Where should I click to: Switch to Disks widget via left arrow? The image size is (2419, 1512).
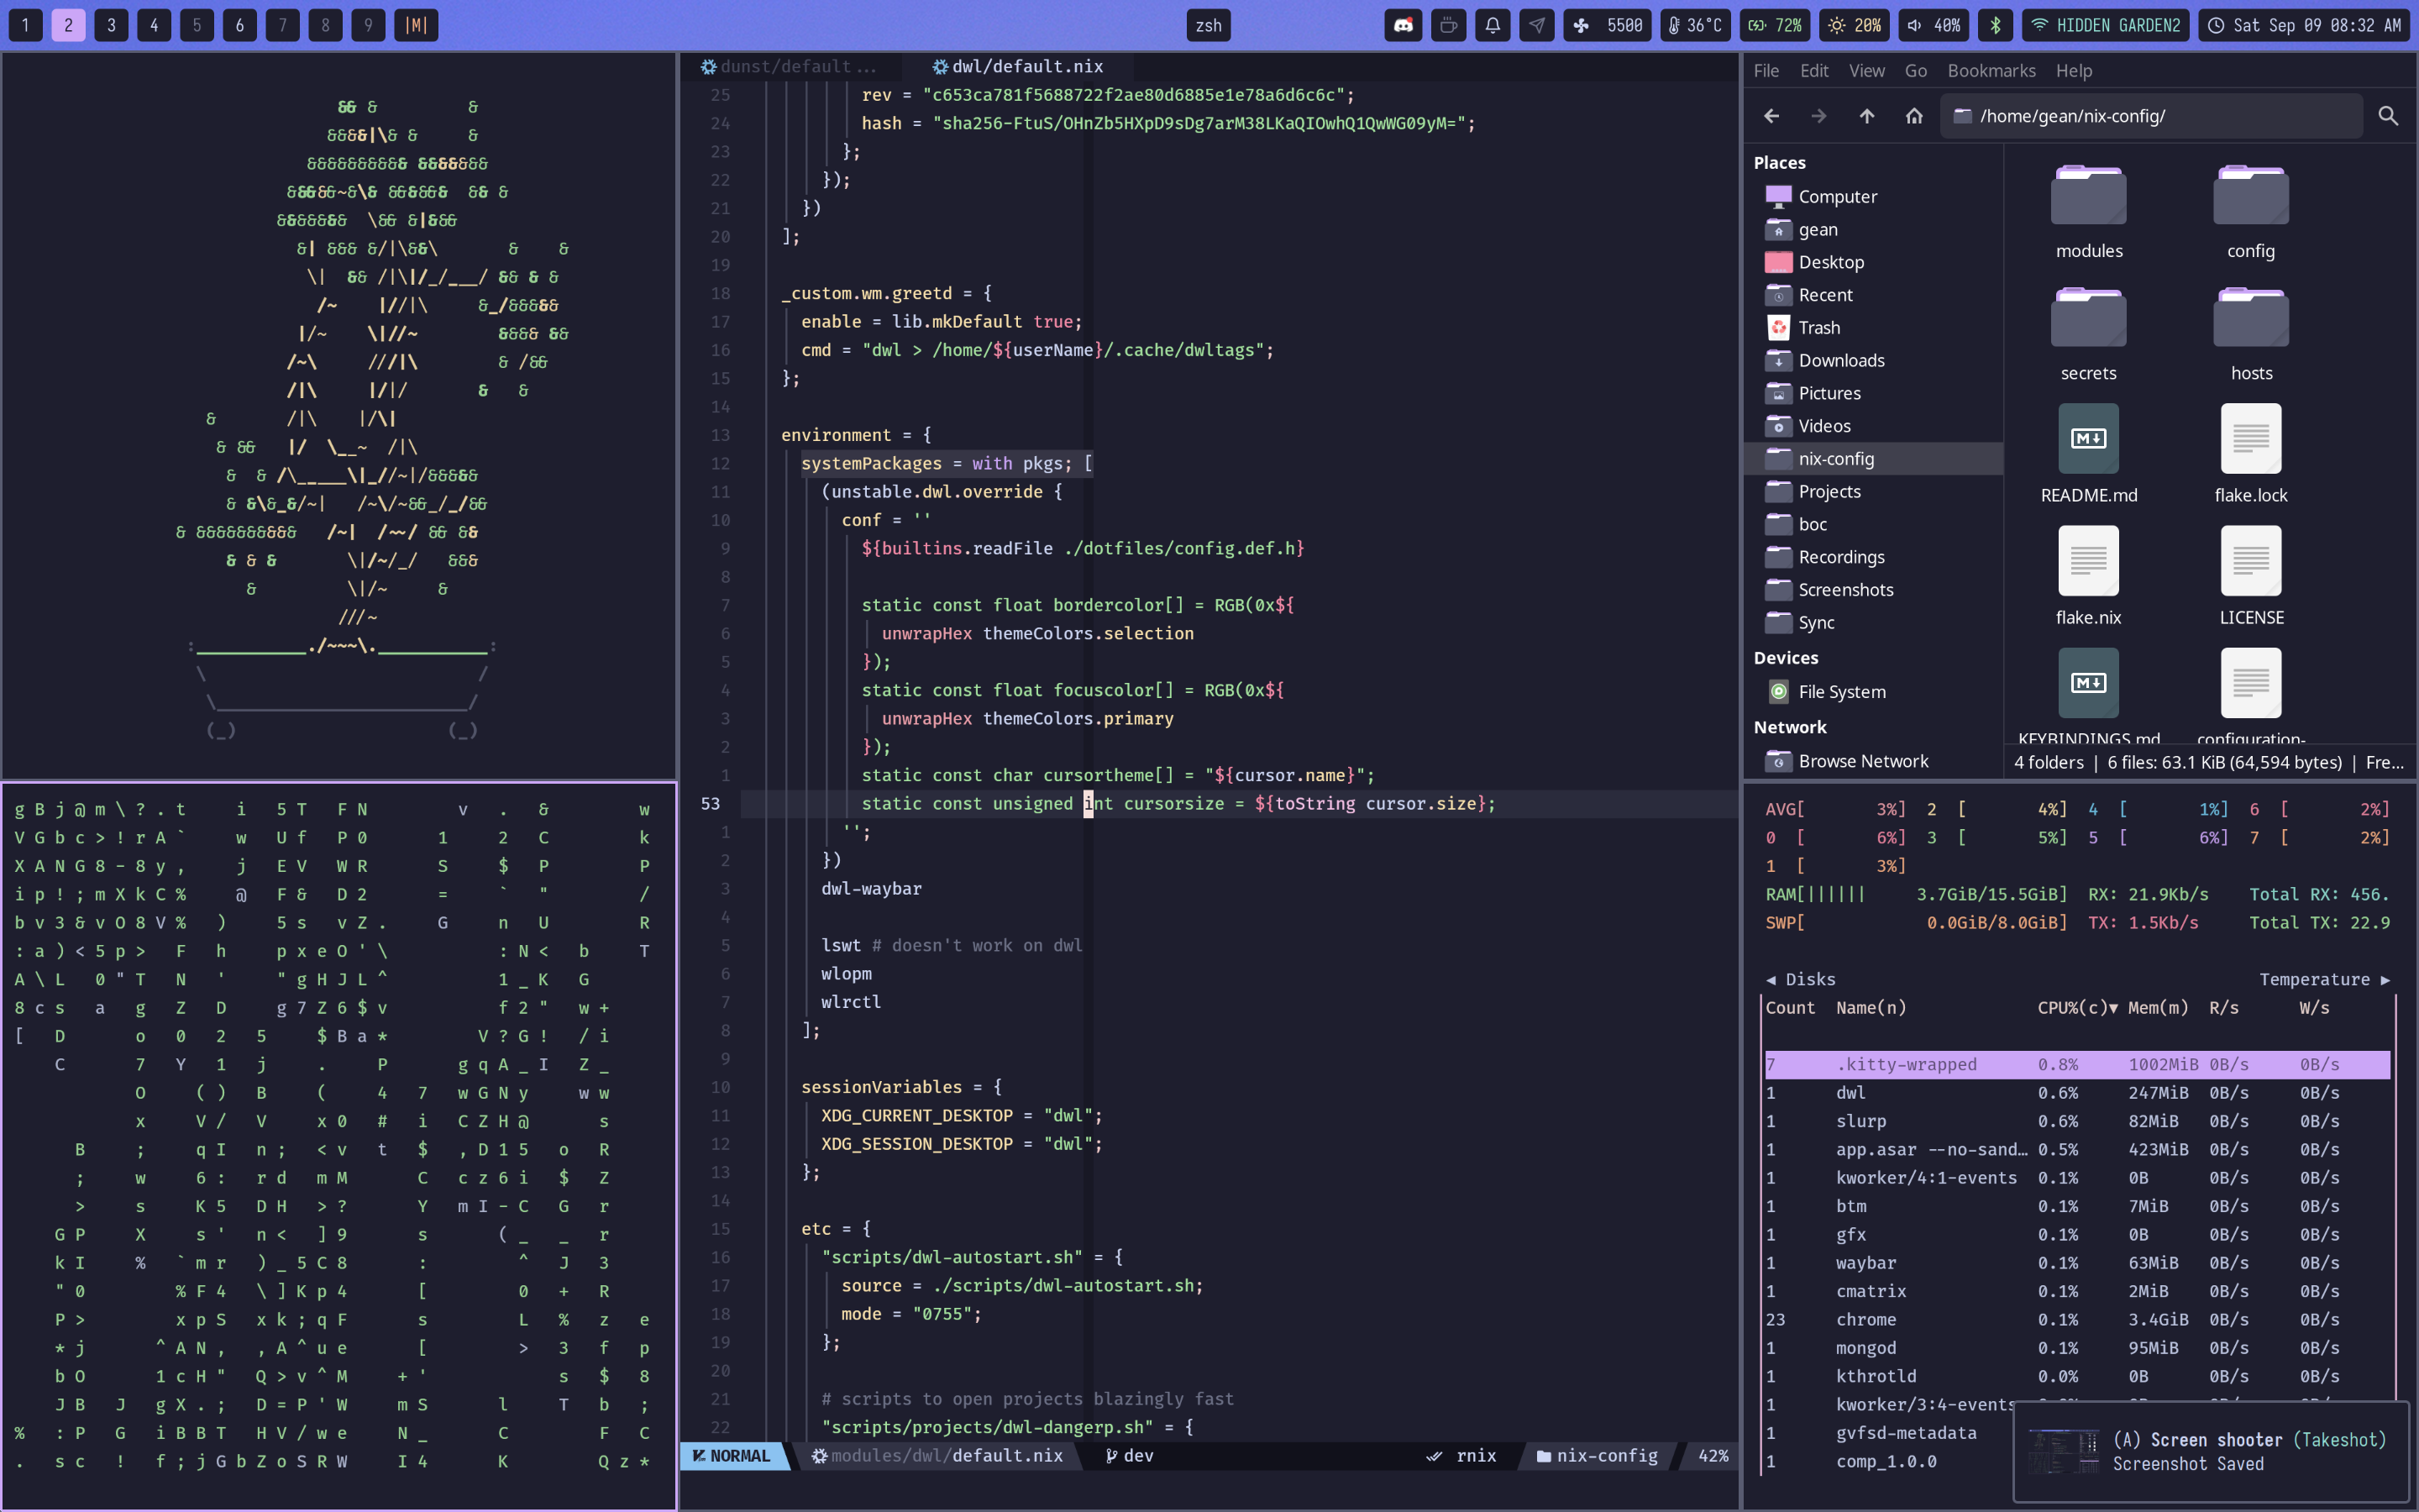[1771, 979]
